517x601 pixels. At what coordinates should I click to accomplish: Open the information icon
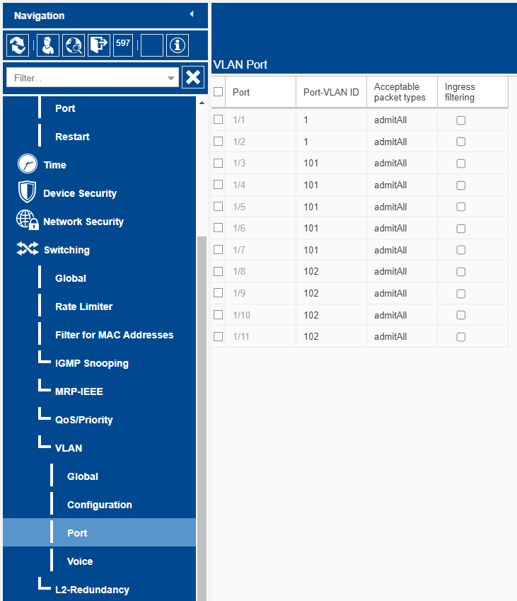[x=178, y=45]
